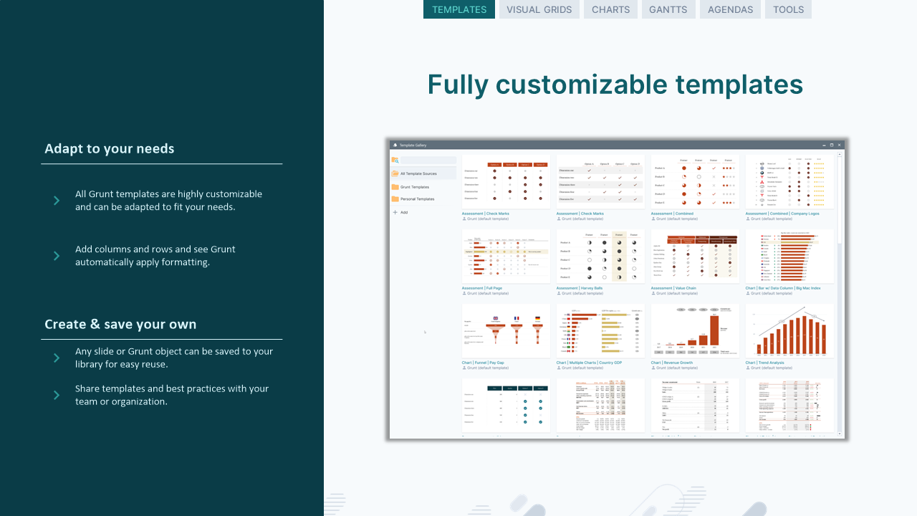917x516 pixels.
Task: Click the text 'Add columns and rows and see Grunt'
Action: pyautogui.click(x=155, y=249)
